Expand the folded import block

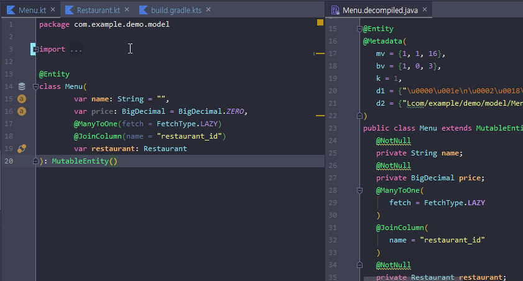35,49
